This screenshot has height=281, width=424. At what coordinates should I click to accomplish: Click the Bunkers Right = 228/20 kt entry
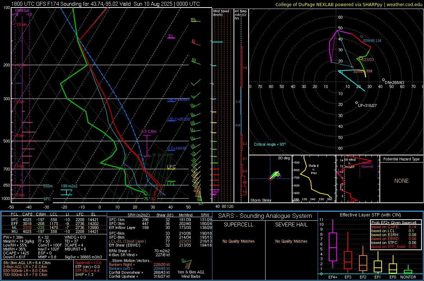pos(139,264)
